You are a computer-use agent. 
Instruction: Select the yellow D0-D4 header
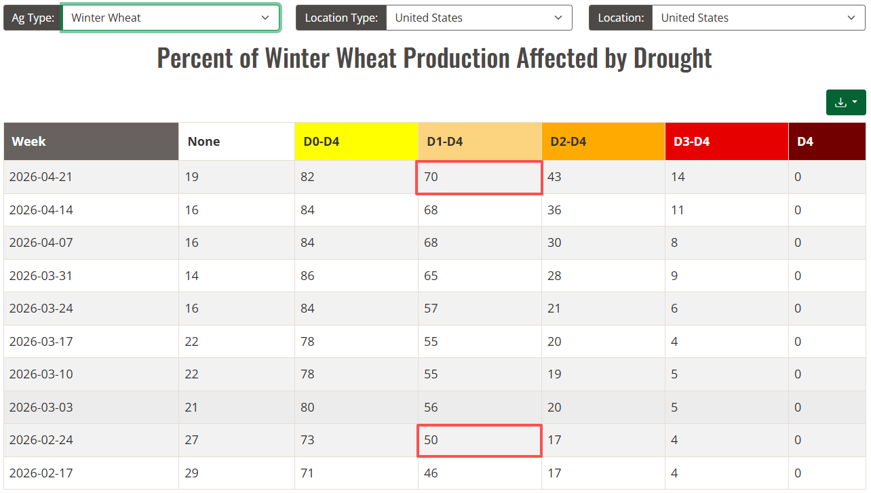[355, 142]
